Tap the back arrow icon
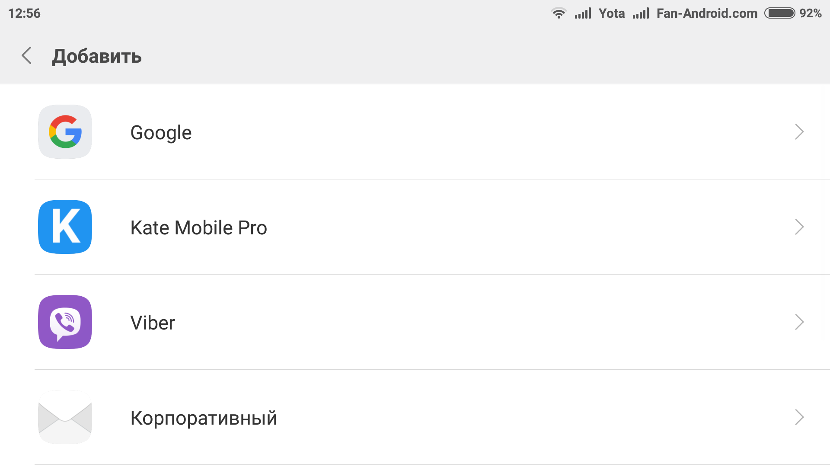830x467 pixels. [x=26, y=55]
